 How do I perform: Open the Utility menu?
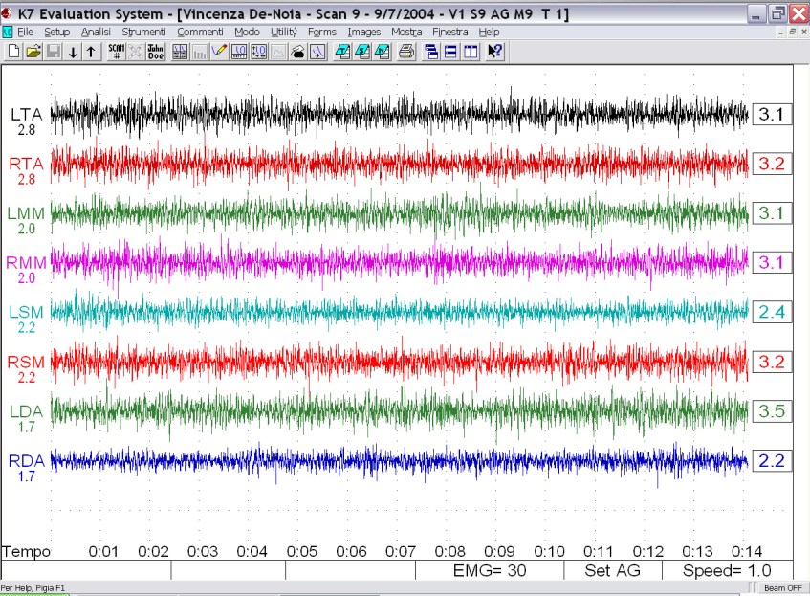(x=284, y=32)
